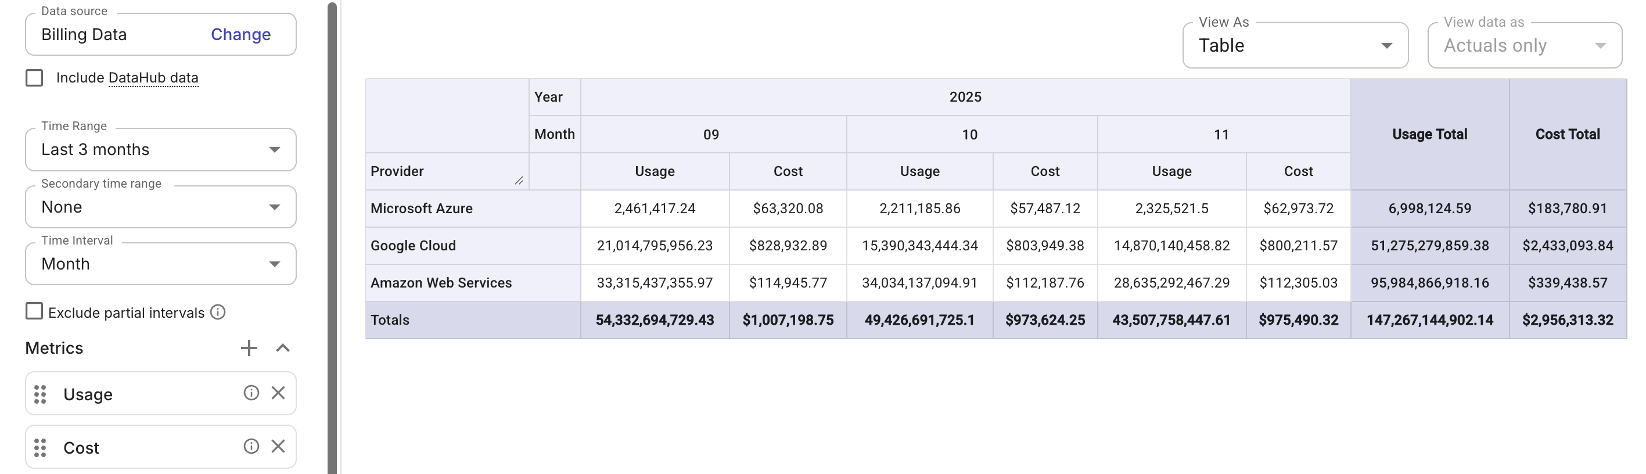Click the Provider column resize handle
The height and width of the screenshot is (474, 1646).
click(x=519, y=181)
